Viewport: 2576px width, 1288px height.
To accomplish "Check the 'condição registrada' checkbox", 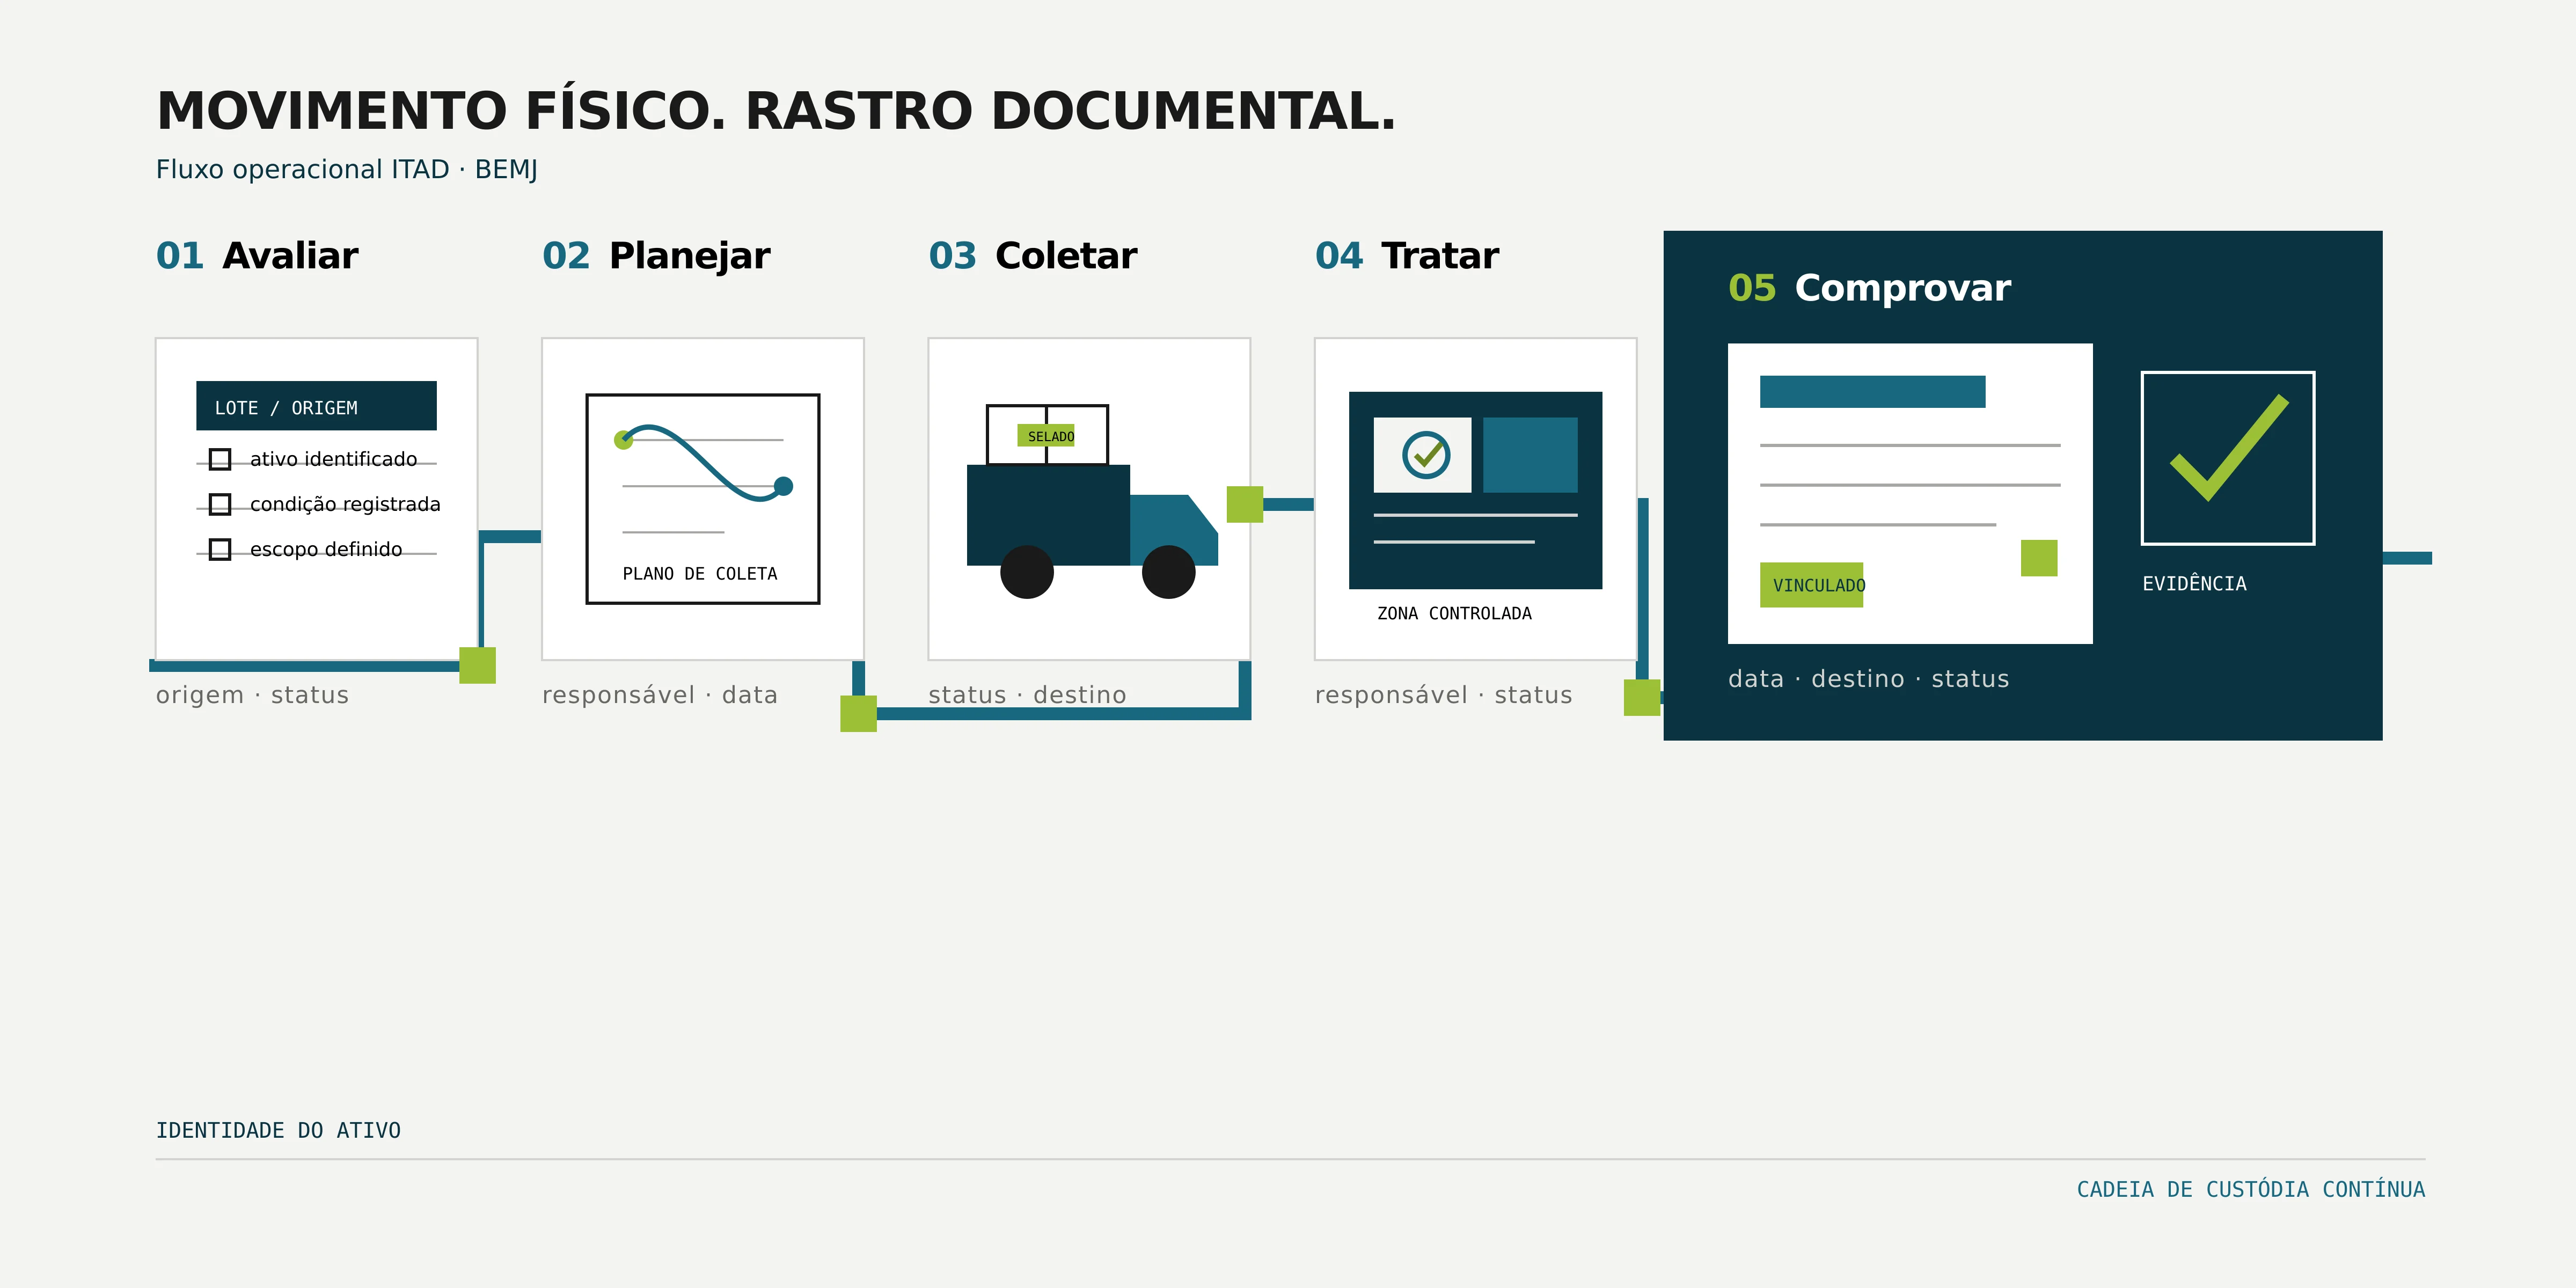I will (220, 504).
